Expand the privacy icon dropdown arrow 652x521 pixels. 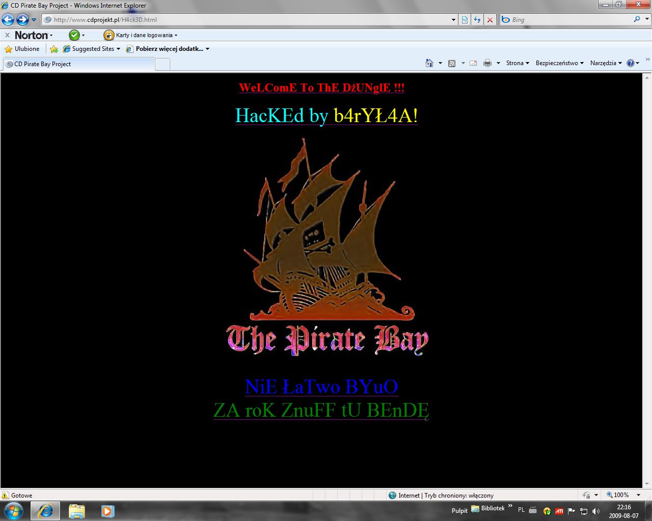click(x=596, y=495)
